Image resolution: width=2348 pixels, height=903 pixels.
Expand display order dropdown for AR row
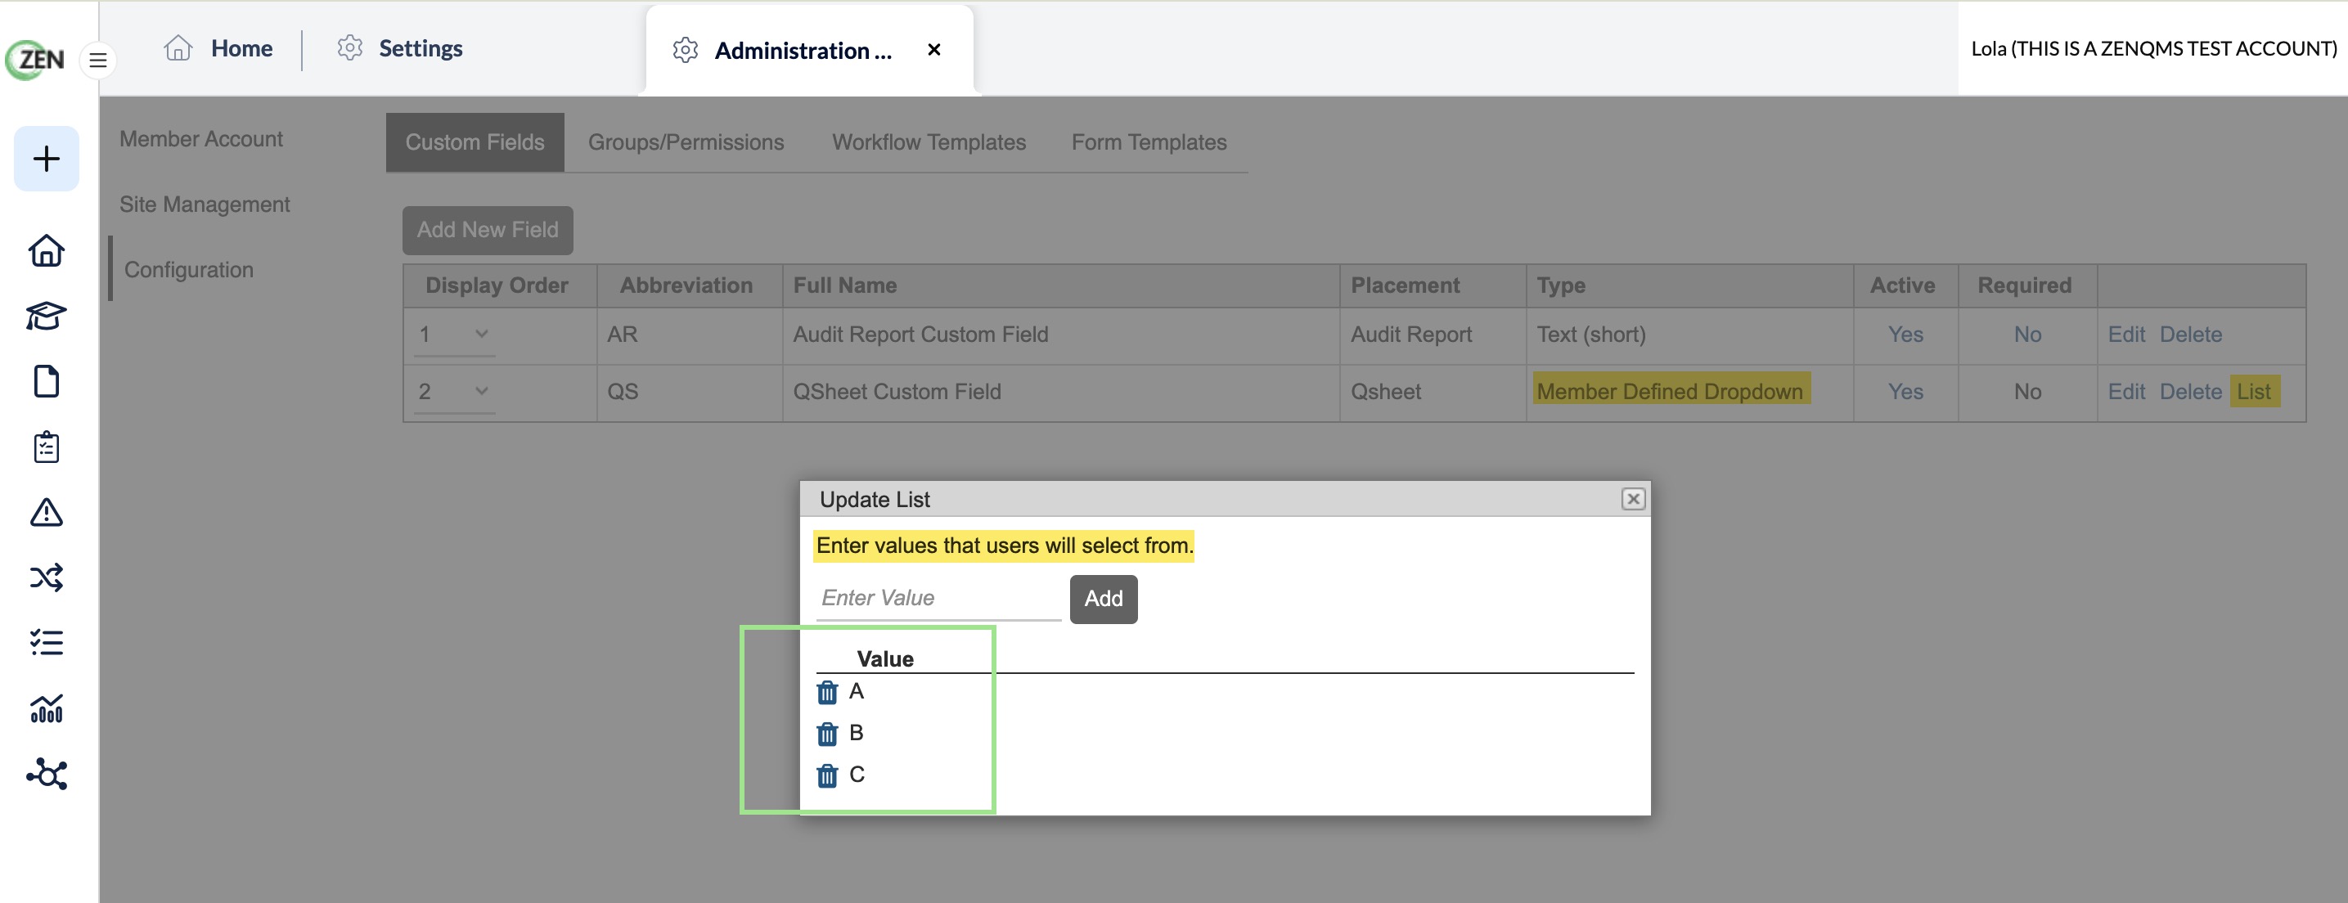pyautogui.click(x=455, y=335)
